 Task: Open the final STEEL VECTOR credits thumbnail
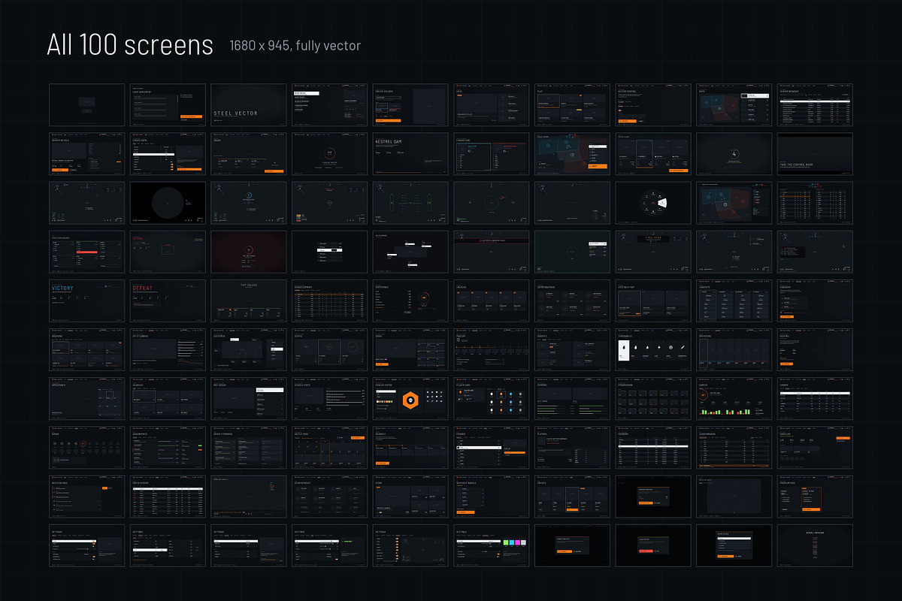point(816,545)
